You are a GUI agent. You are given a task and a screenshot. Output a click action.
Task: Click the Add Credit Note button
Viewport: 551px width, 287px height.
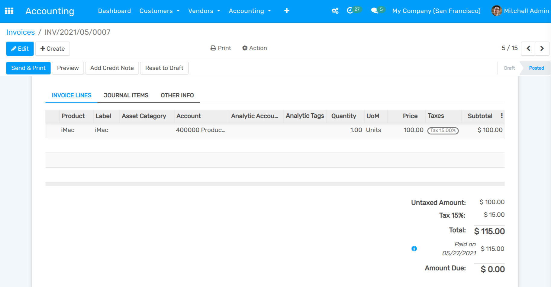point(112,68)
